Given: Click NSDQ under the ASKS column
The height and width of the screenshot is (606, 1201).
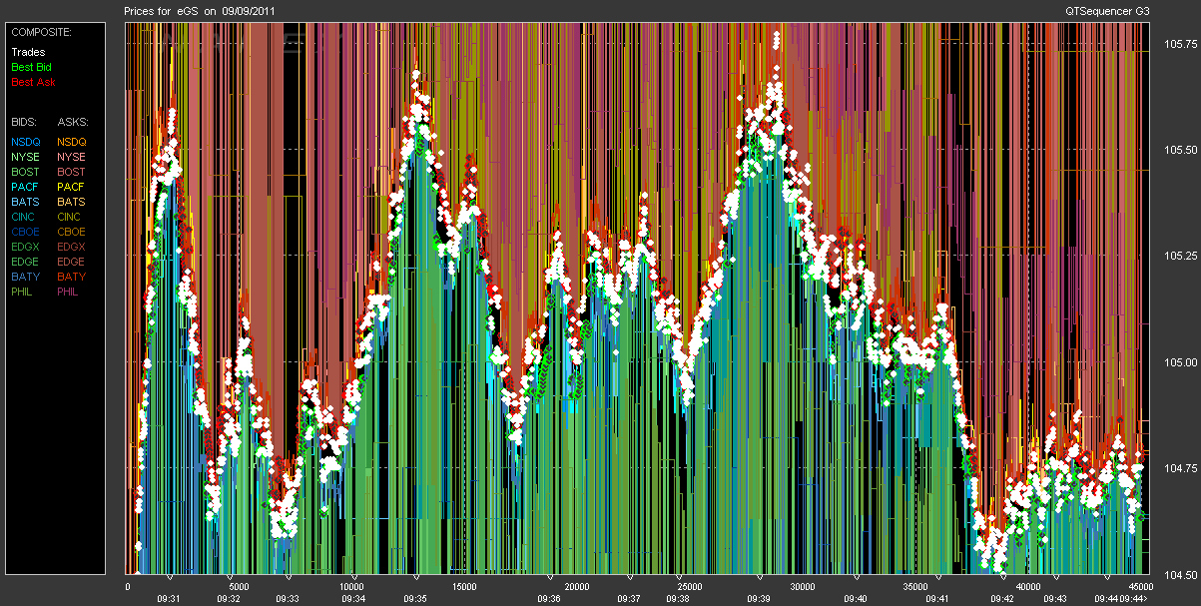Looking at the screenshot, I should pyautogui.click(x=72, y=143).
